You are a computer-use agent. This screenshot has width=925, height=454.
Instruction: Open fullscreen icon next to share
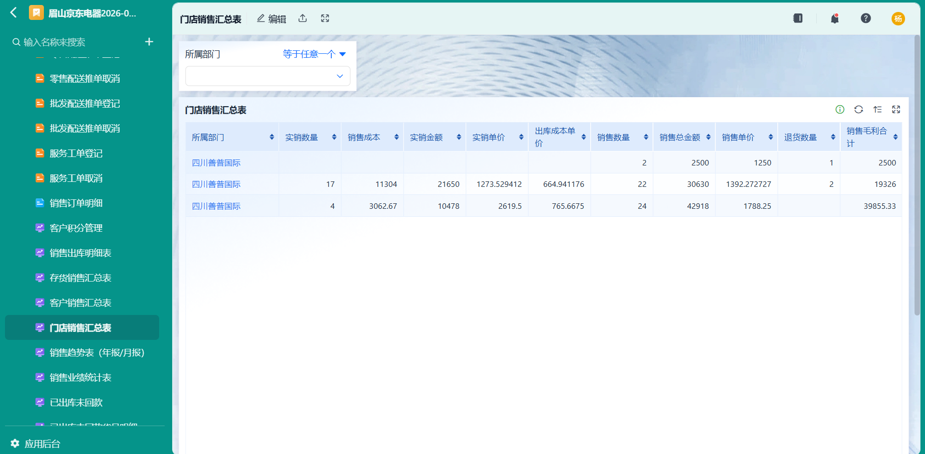point(325,18)
